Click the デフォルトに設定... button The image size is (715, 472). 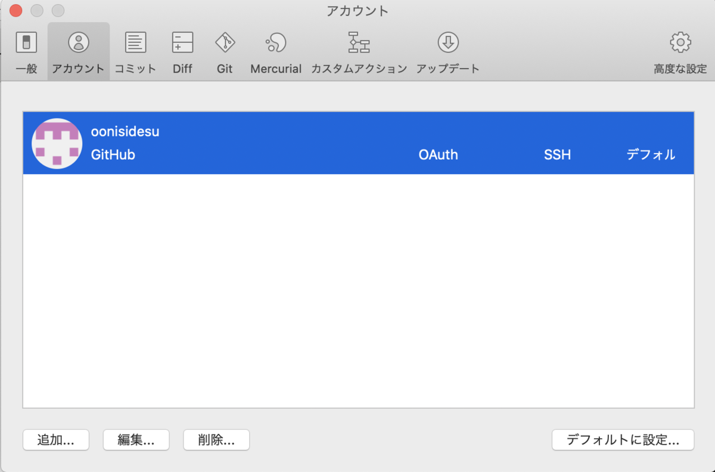(x=623, y=440)
